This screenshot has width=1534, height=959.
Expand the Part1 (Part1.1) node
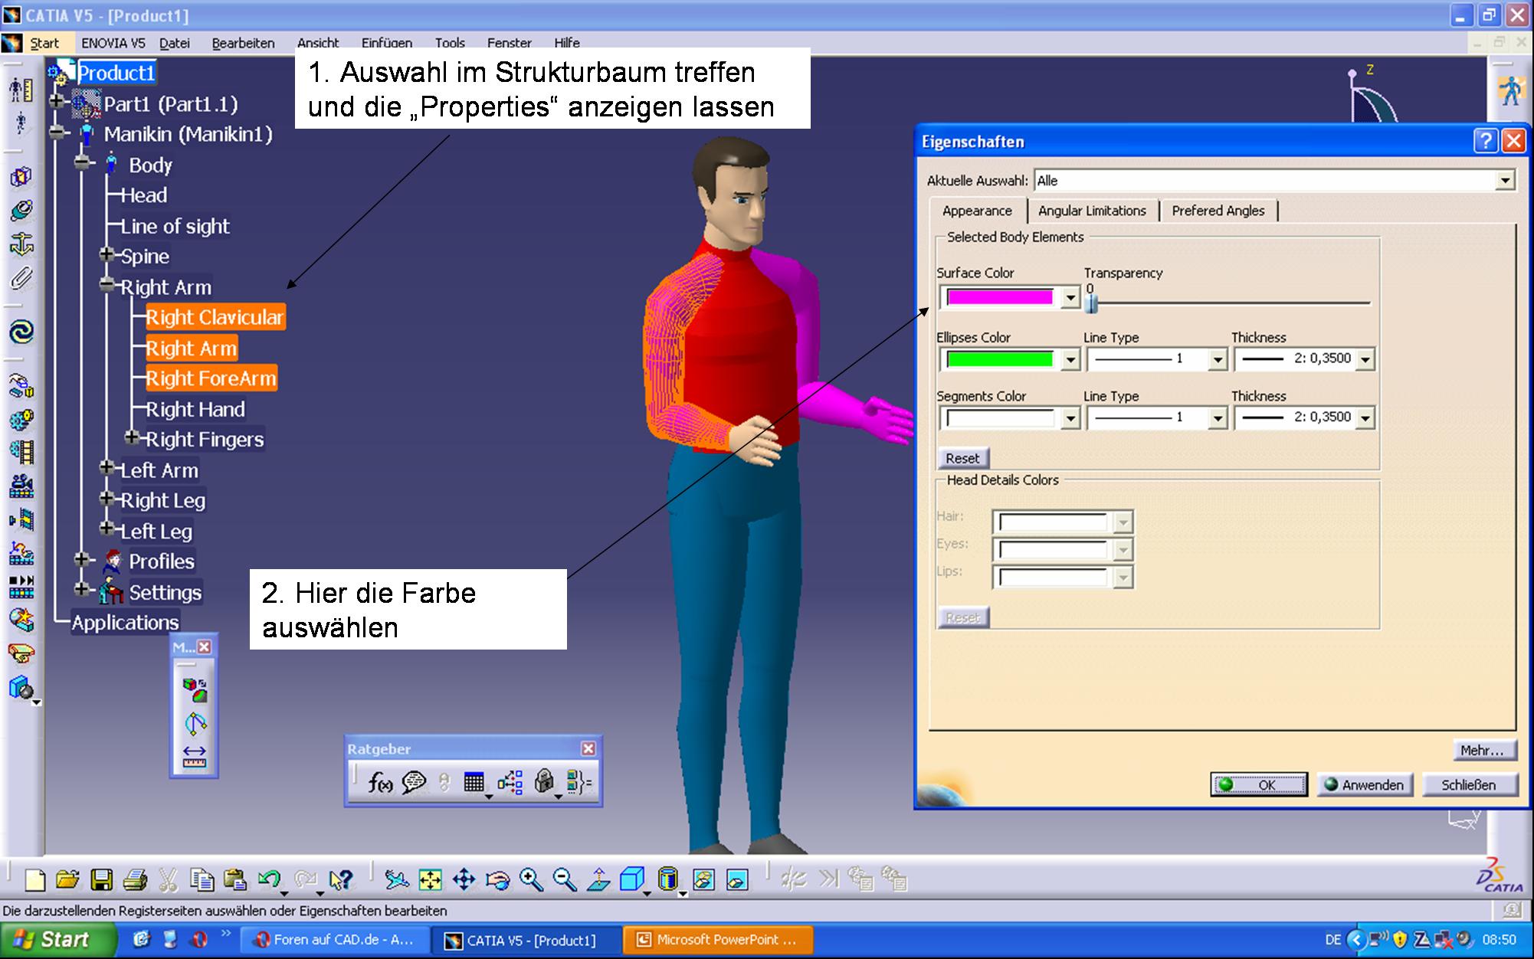coord(57,101)
